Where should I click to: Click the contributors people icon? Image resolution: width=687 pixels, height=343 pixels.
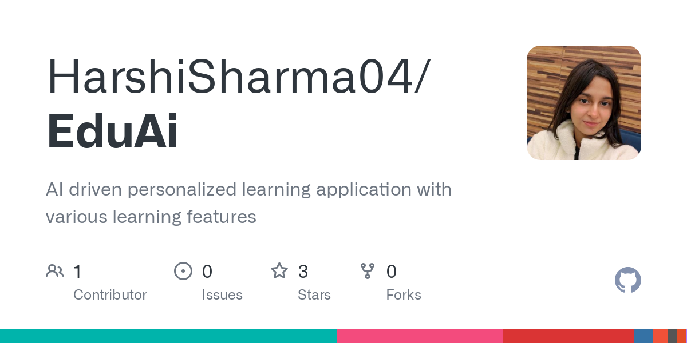coord(55,271)
